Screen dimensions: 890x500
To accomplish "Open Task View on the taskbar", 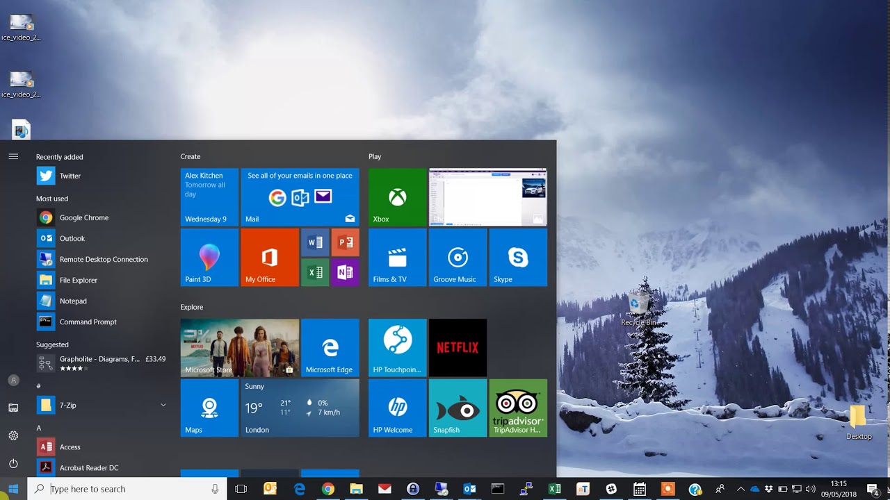I will pos(241,489).
